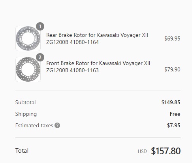The height and width of the screenshot is (163, 192).
Task: Select the Front Brake Rotor product title
Action: pos(98,67)
